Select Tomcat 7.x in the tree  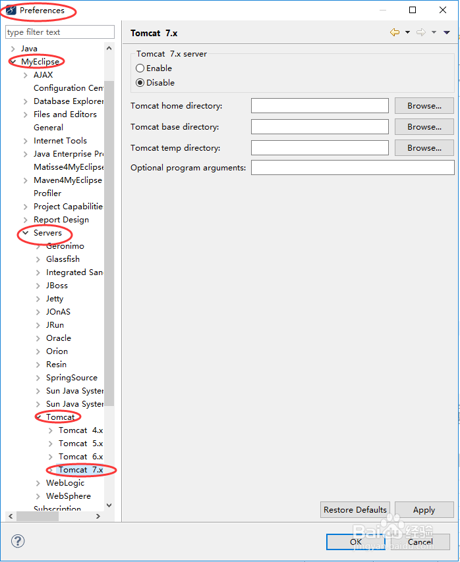pyautogui.click(x=81, y=469)
